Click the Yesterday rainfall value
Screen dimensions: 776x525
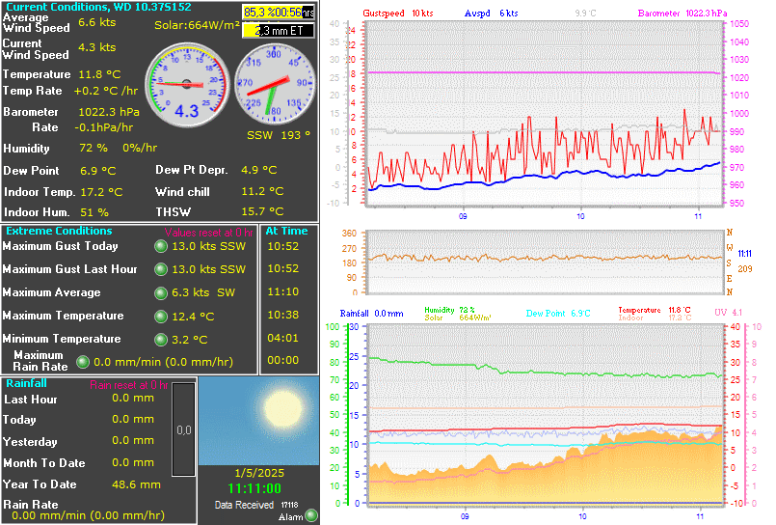tap(133, 440)
